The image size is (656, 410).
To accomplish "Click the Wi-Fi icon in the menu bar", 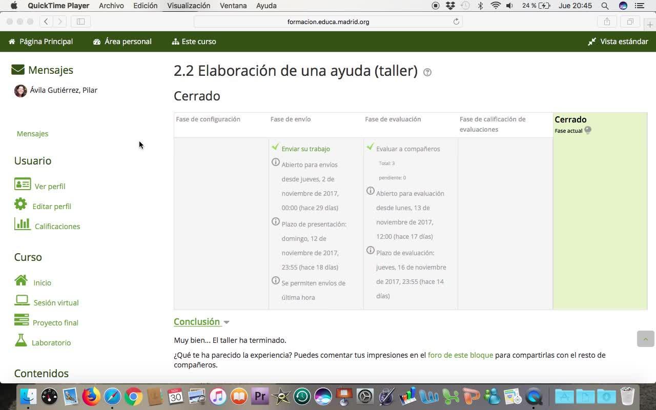I will point(495,6).
